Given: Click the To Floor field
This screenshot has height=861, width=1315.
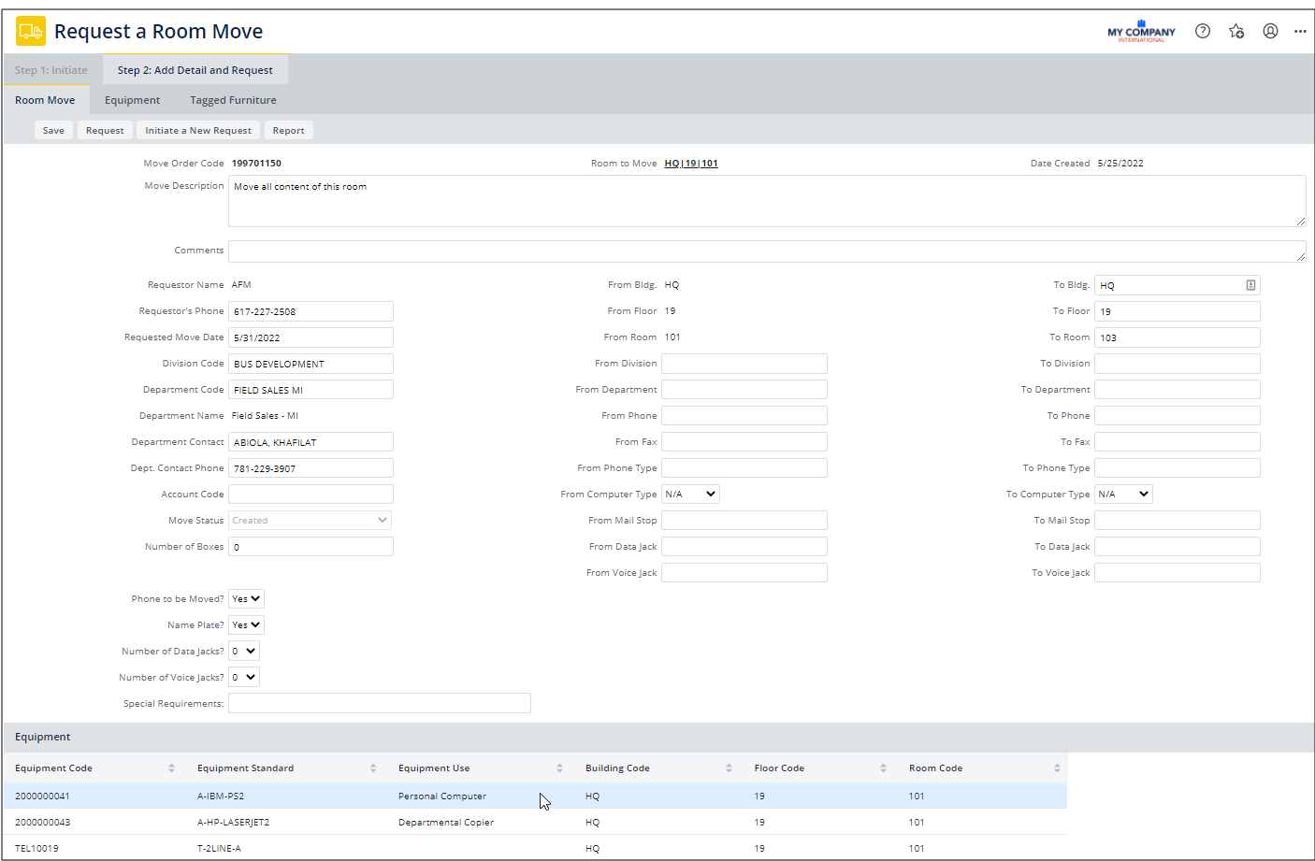Looking at the screenshot, I should pyautogui.click(x=1178, y=311).
